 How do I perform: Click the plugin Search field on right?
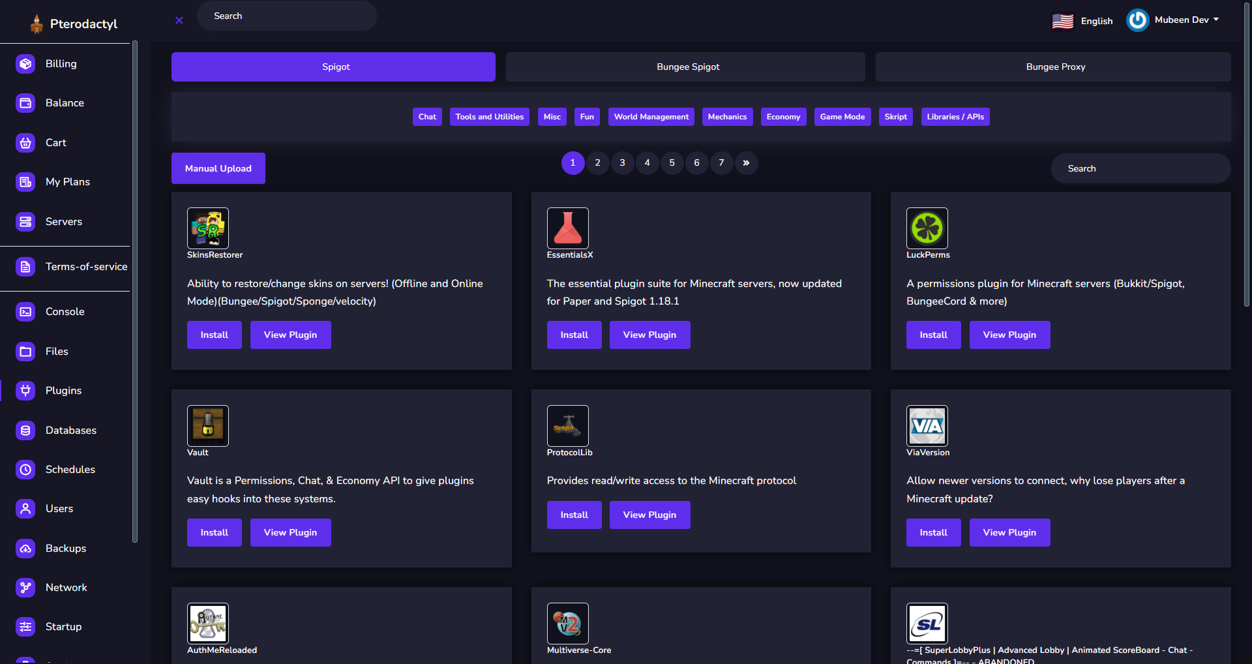[x=1140, y=168]
